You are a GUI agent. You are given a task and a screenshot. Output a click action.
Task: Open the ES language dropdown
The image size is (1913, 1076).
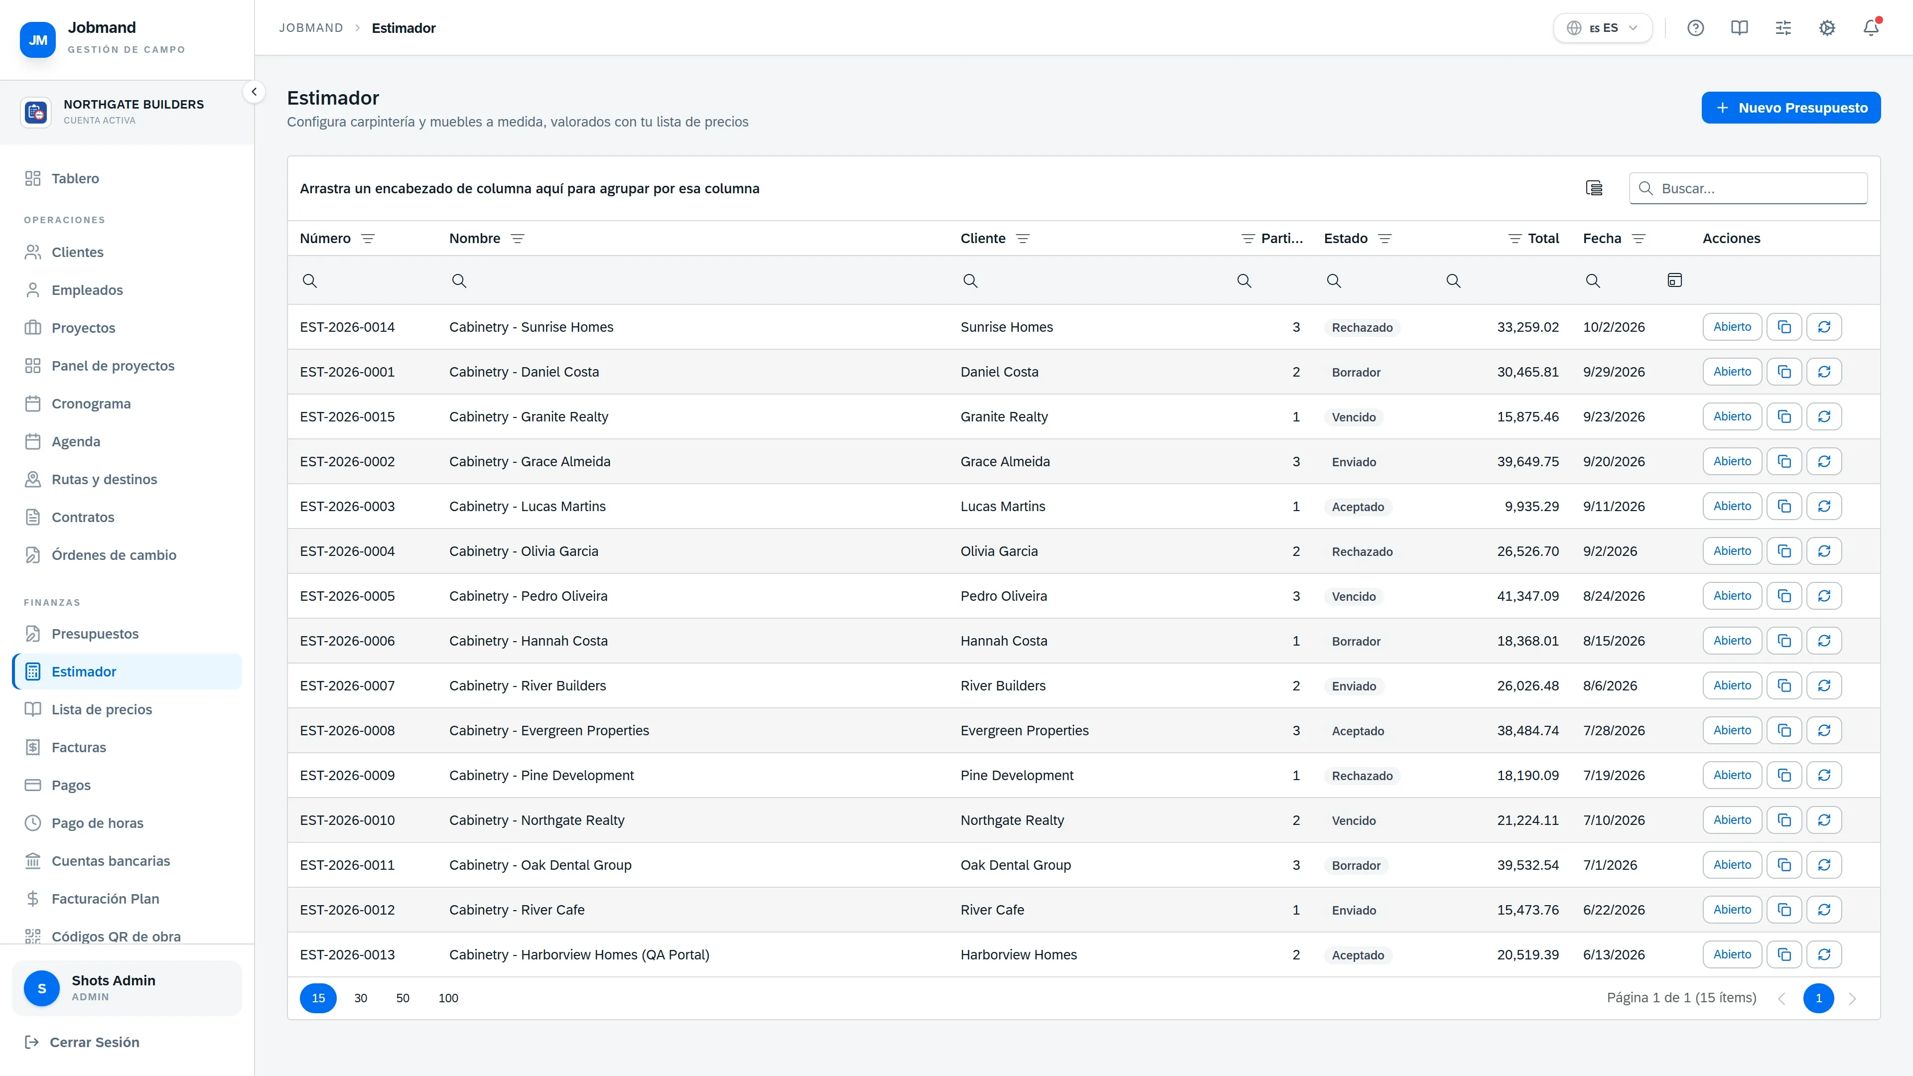click(x=1603, y=28)
